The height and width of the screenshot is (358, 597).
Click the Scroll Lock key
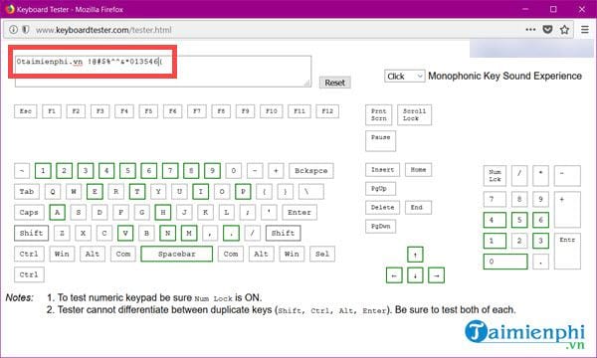[x=414, y=115]
